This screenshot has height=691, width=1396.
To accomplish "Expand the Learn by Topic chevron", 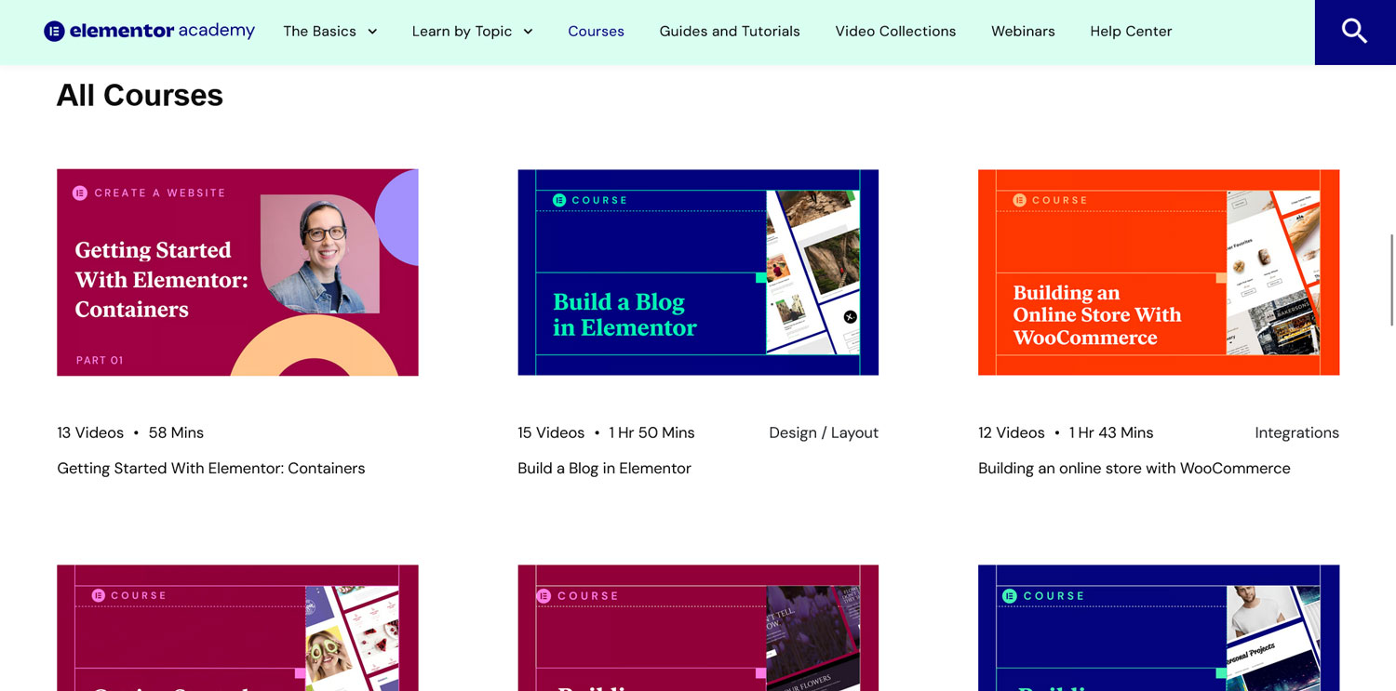I will pyautogui.click(x=528, y=32).
